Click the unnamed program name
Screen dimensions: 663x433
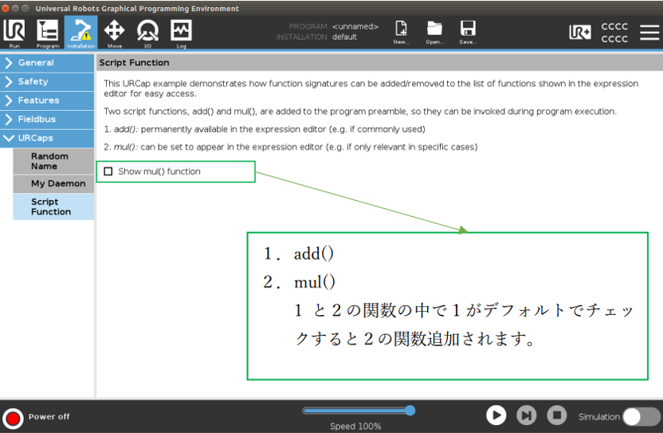click(x=355, y=26)
